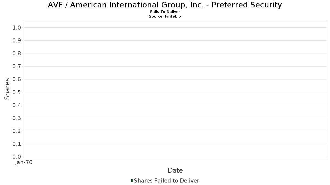
Task: Click the Jan-70 x-axis tick label
Action: click(x=24, y=163)
